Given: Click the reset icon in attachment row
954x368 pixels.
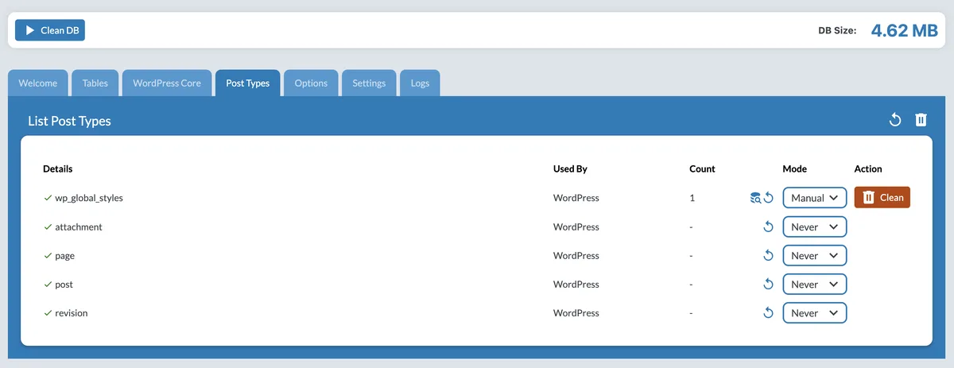Looking at the screenshot, I should point(768,227).
